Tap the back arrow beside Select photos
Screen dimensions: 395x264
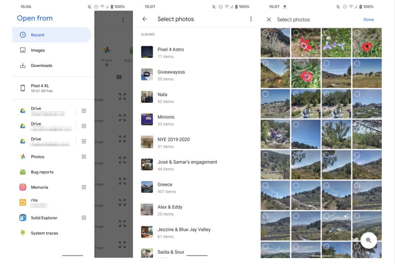pyautogui.click(x=145, y=19)
